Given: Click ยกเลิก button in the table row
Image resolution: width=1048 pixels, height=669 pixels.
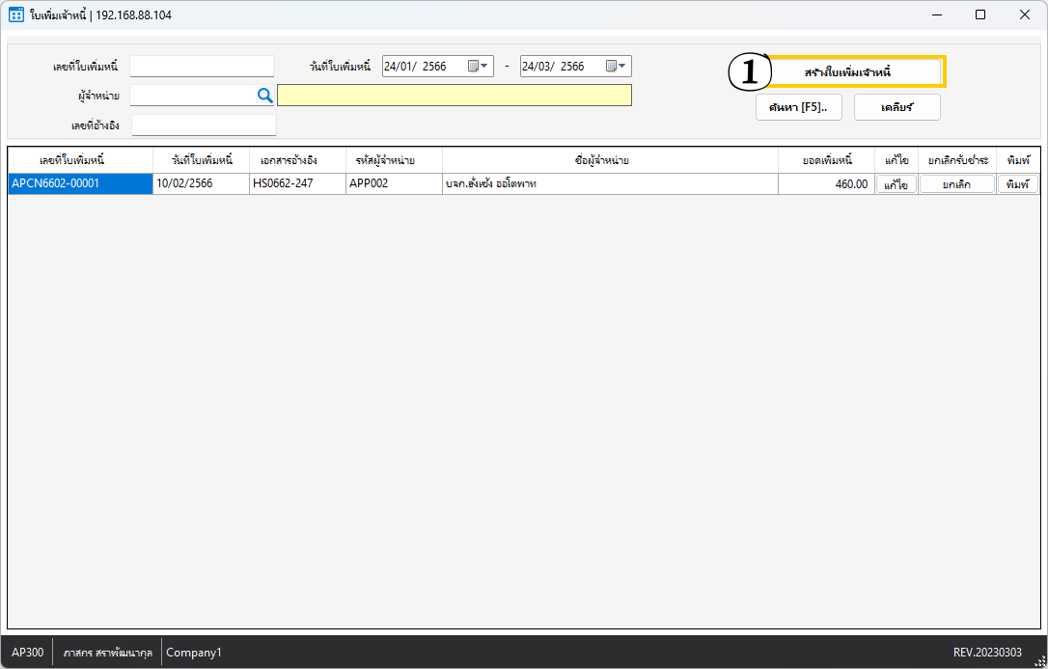Looking at the screenshot, I should click(956, 184).
